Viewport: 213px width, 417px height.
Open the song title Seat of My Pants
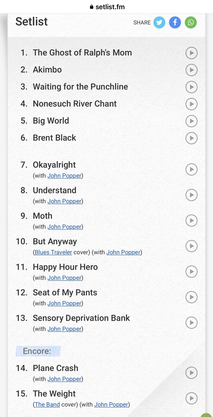click(x=65, y=293)
